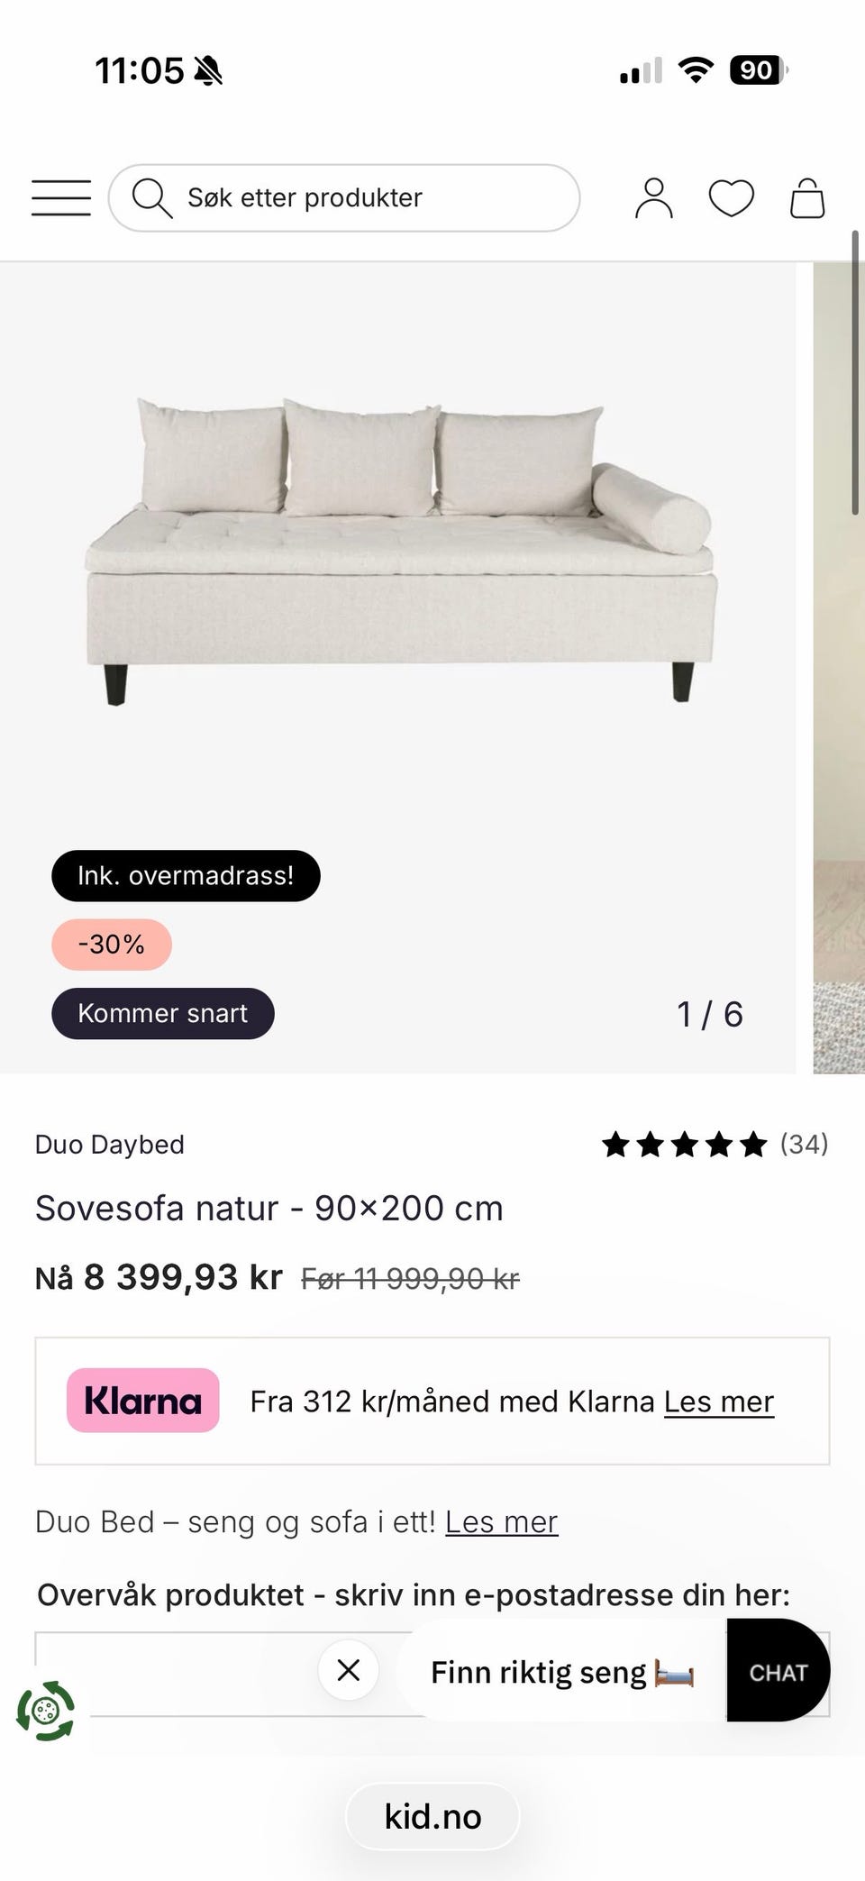
Task: Open Les mer about Duo Bed
Action: click(x=501, y=1522)
